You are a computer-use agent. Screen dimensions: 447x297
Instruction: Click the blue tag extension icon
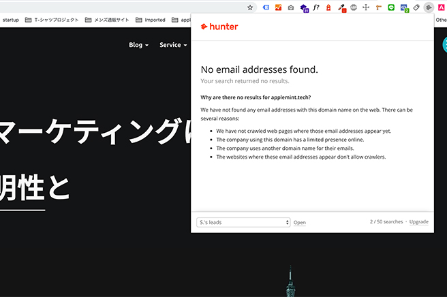click(266, 7)
